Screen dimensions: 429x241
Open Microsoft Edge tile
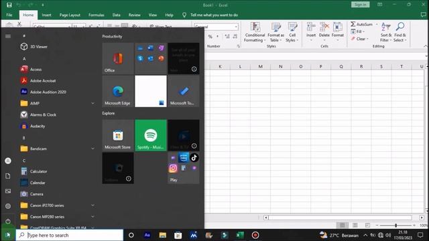[x=118, y=91]
